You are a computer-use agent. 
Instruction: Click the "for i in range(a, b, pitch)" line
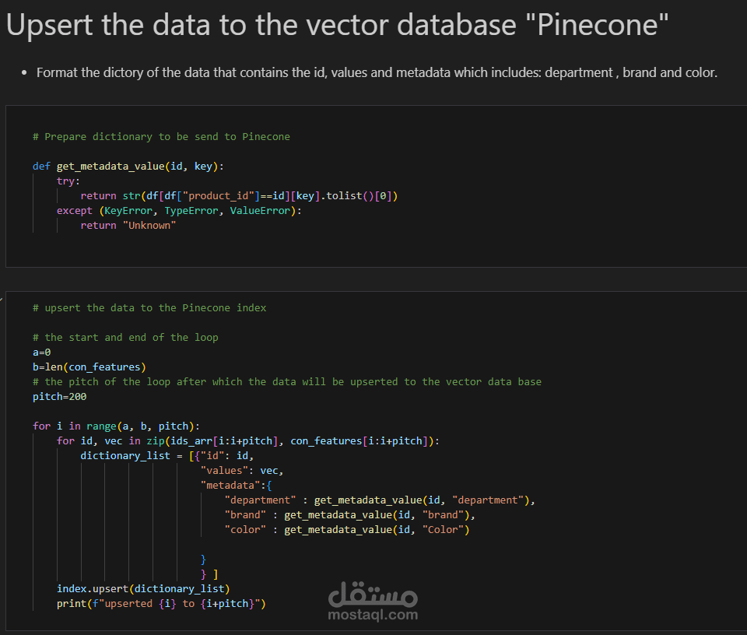[117, 426]
